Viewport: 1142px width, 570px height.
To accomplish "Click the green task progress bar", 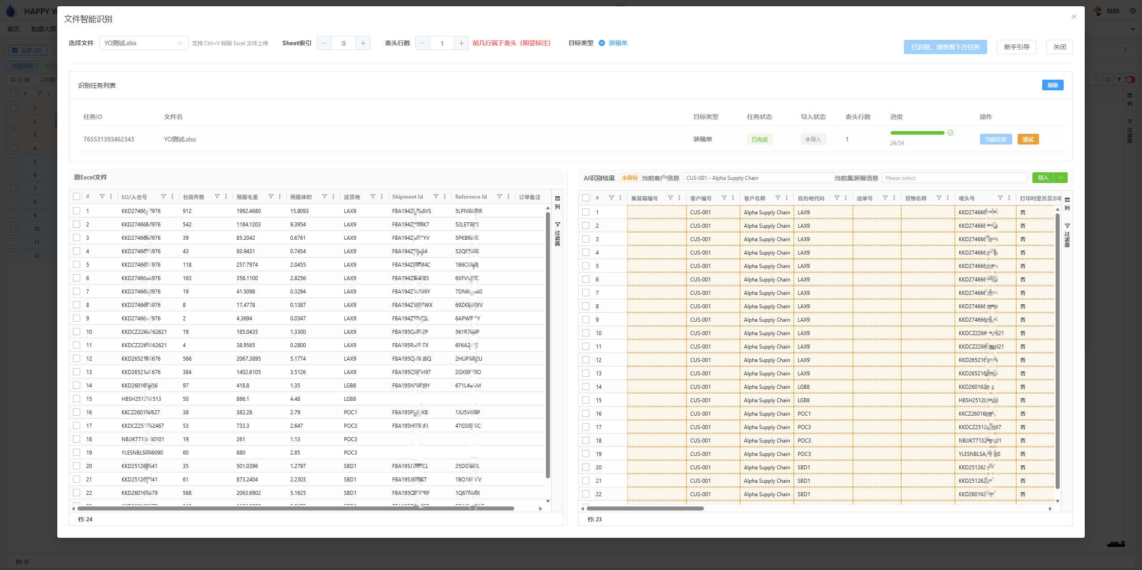I will (x=917, y=133).
